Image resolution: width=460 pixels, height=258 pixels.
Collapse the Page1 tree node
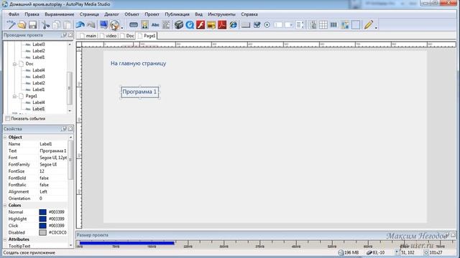(14, 96)
